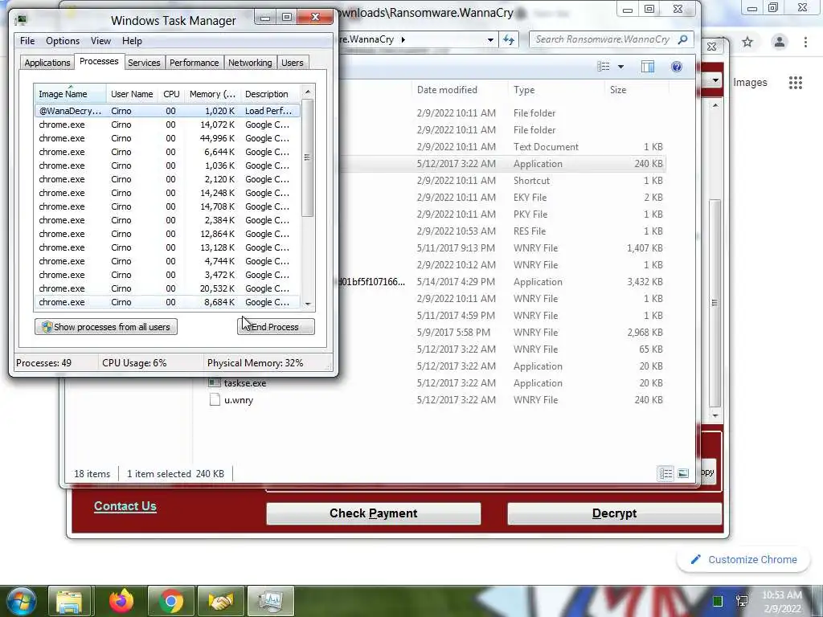Open the Contact Us link
This screenshot has height=617, width=823.
[125, 506]
